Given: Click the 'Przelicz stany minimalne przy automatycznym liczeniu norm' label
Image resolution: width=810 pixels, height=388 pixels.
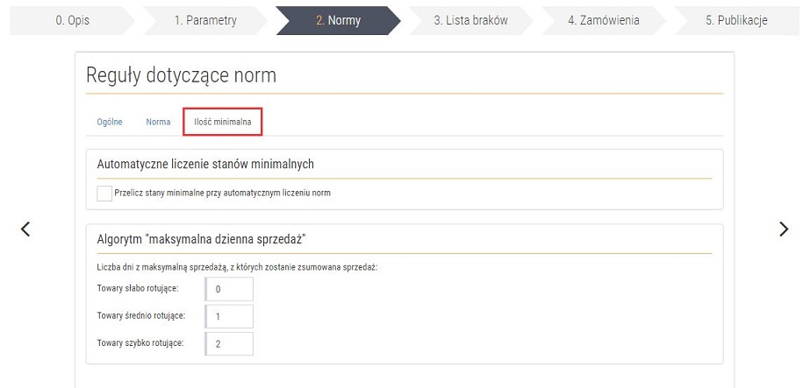Looking at the screenshot, I should tap(222, 193).
